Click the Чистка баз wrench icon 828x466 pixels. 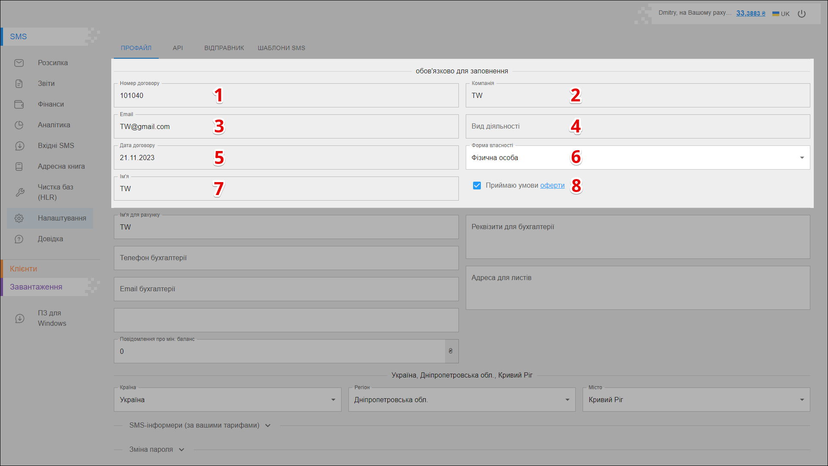coord(20,192)
